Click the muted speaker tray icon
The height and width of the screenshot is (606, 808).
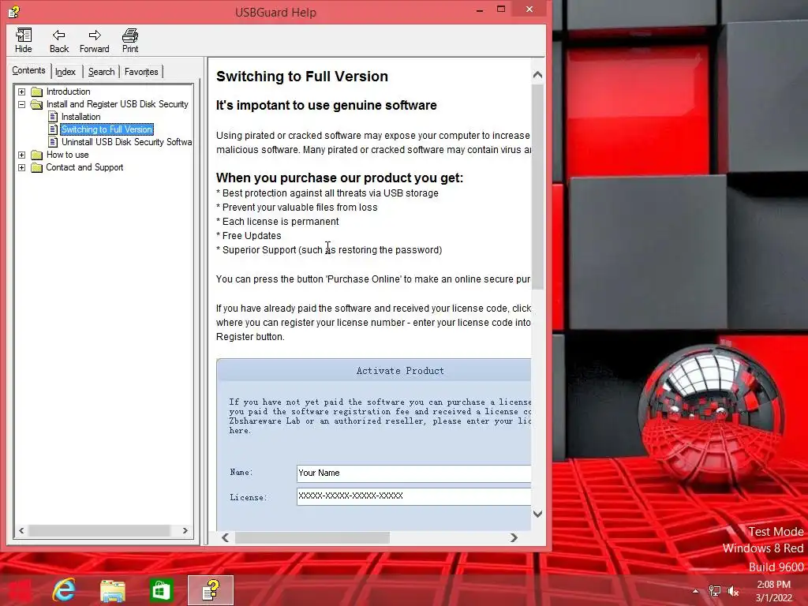(x=733, y=591)
